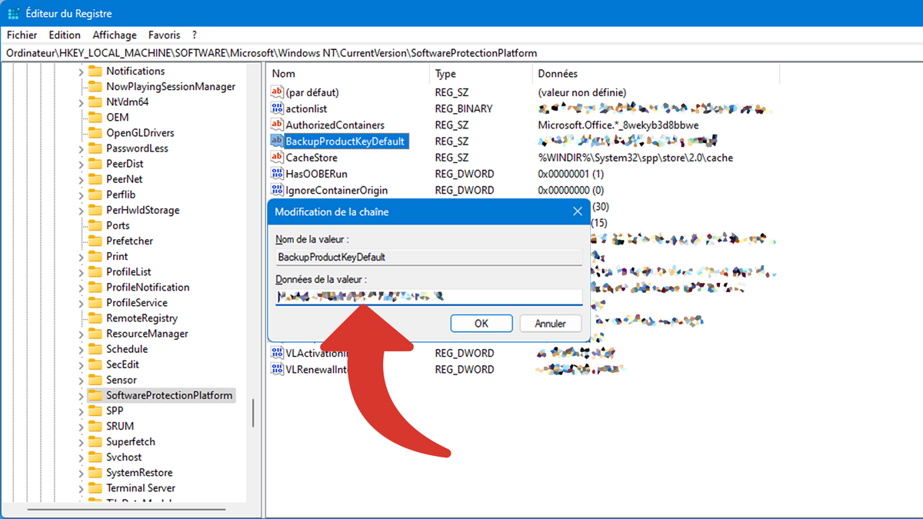Select the SPP folder icon
This screenshot has height=519, width=923.
coord(95,411)
